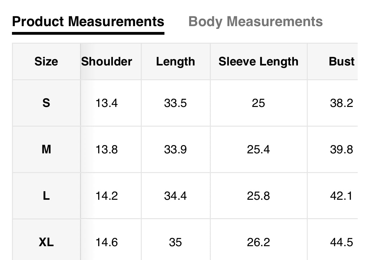The width and height of the screenshot is (370, 260).
Task: Click the 44.5 bust value for XL
Action: click(341, 242)
